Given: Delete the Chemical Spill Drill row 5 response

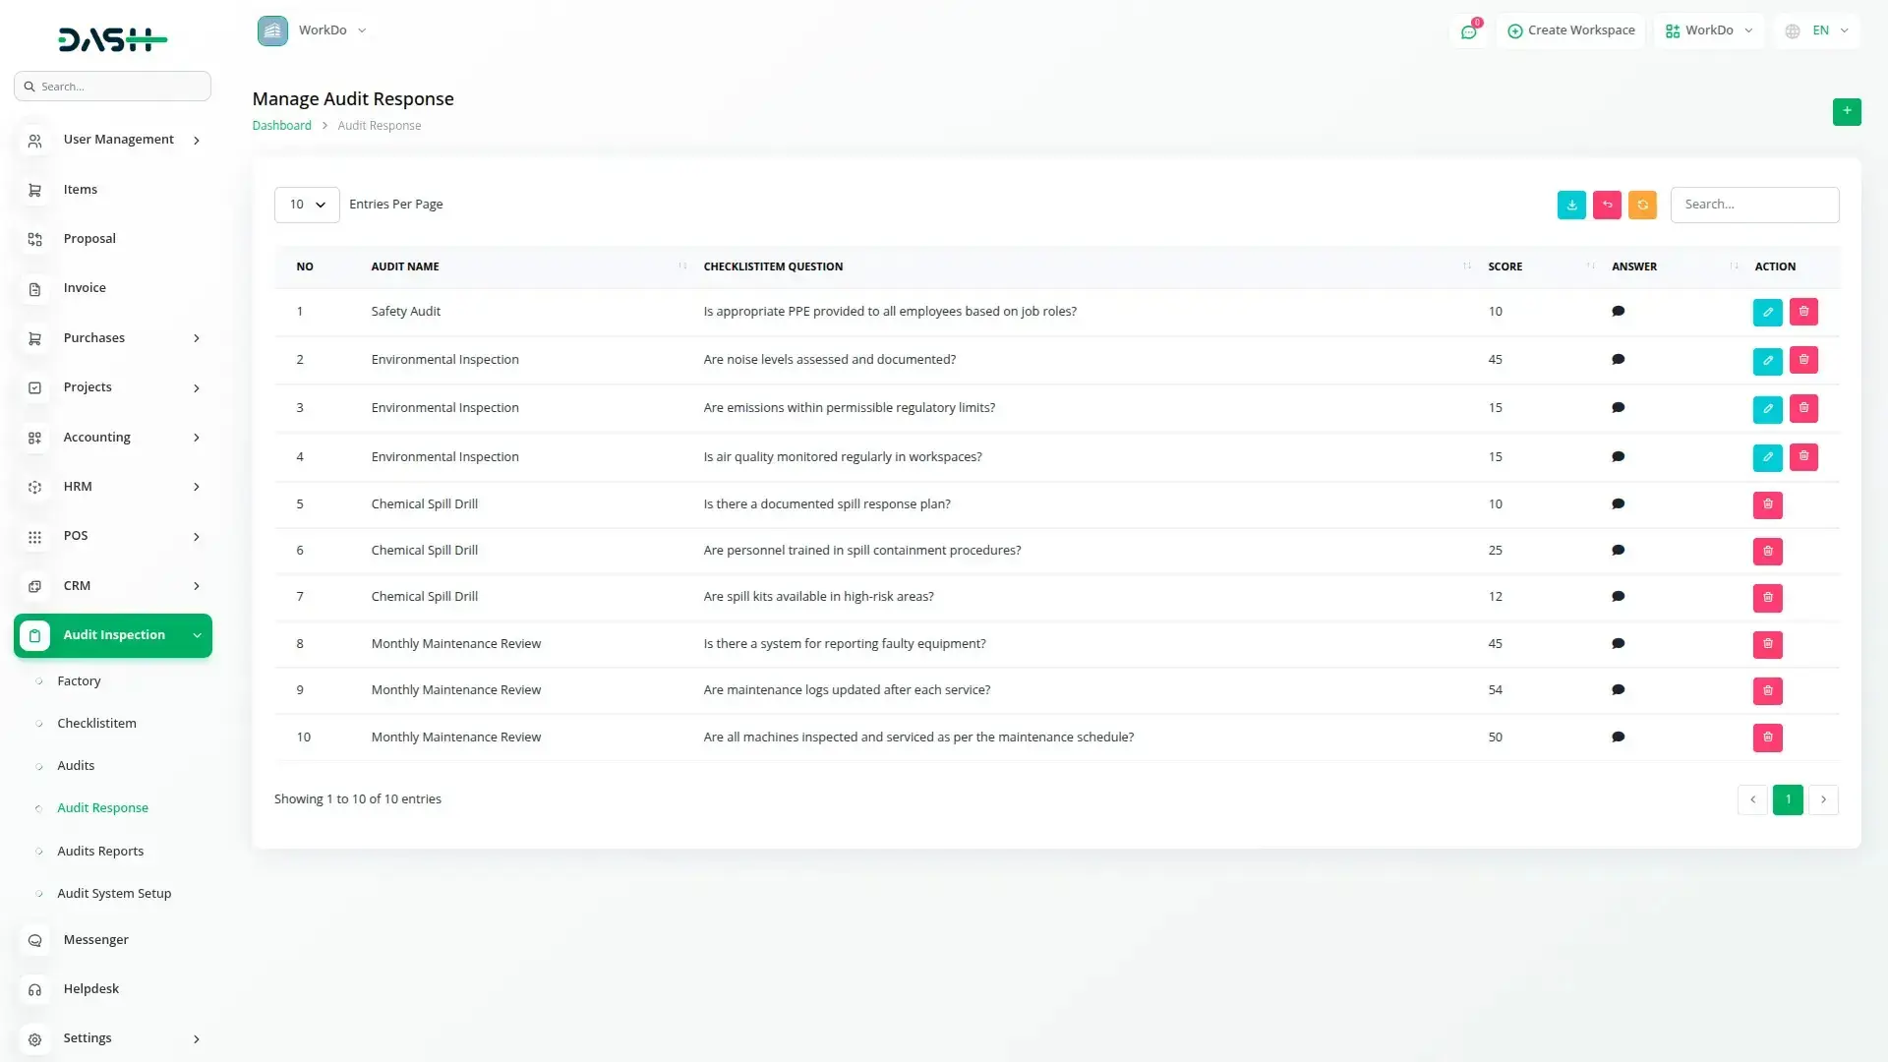Looking at the screenshot, I should coord(1767,504).
